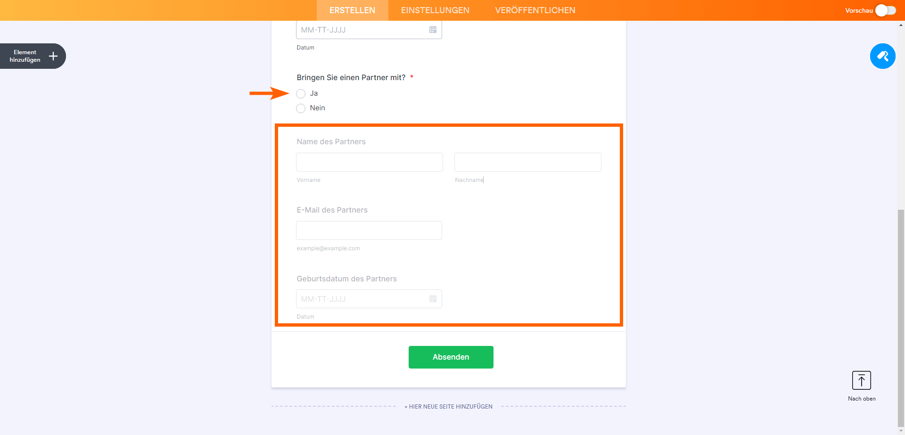This screenshot has width=905, height=435.
Task: Go to the VERÖFFENTLICHEN tab
Action: coord(535,10)
